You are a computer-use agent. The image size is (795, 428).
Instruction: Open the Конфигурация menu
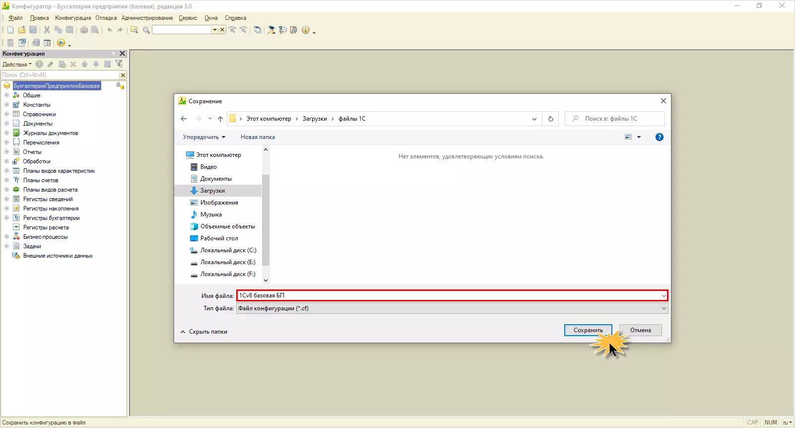[73, 18]
